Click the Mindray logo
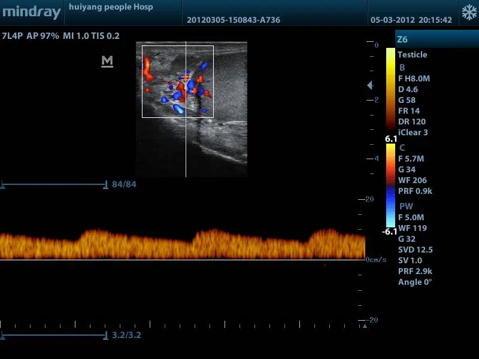Viewport: 479px width, 359px height. tap(31, 12)
